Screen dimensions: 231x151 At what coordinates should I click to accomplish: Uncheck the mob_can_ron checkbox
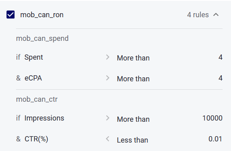point(10,14)
